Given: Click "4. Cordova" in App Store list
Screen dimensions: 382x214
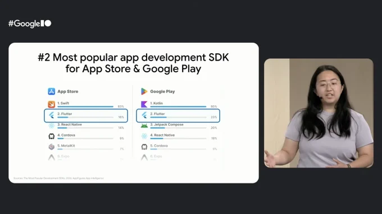Looking at the screenshot, I should click(x=66, y=135).
